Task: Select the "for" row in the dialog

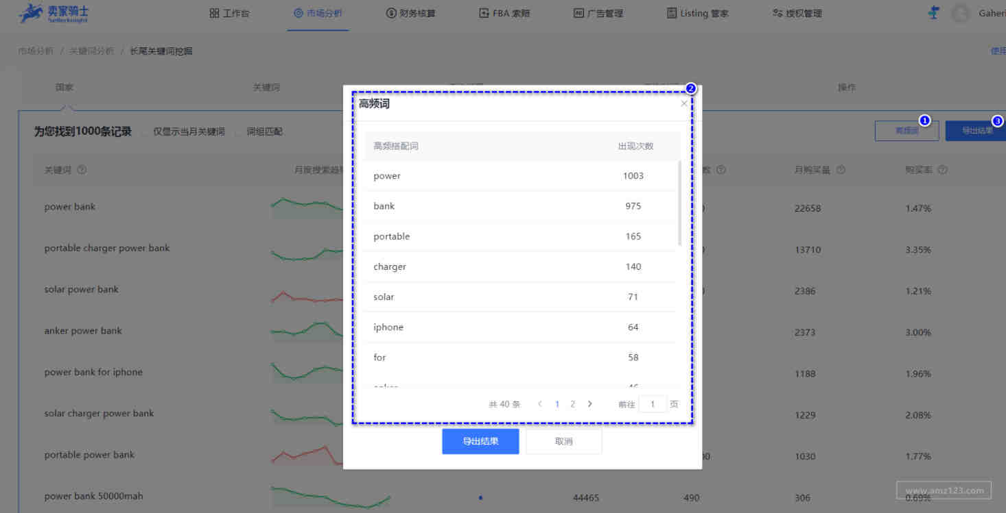Action: [521, 357]
